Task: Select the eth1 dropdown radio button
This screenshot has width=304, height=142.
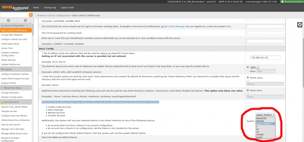Action: click(248, 67)
